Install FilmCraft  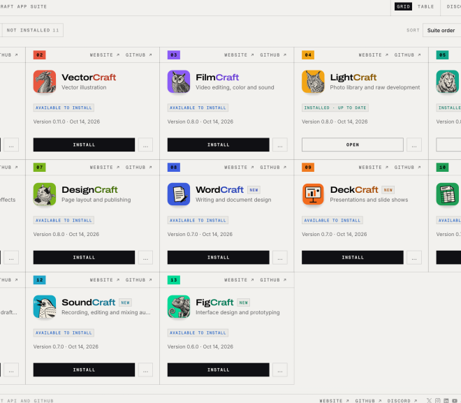[x=219, y=145]
